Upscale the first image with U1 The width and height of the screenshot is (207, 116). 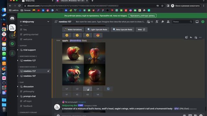(67, 89)
